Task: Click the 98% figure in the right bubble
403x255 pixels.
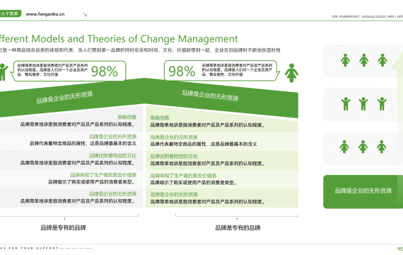Action: 182,71
